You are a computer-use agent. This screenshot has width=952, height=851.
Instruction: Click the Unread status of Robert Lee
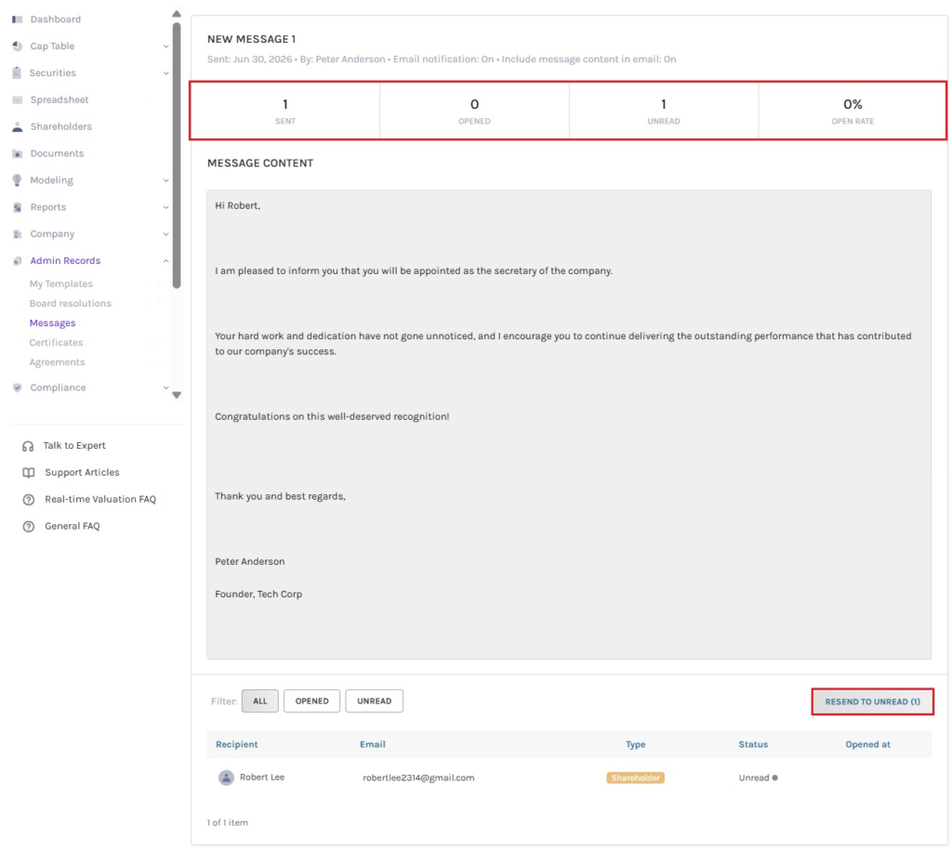coord(758,778)
